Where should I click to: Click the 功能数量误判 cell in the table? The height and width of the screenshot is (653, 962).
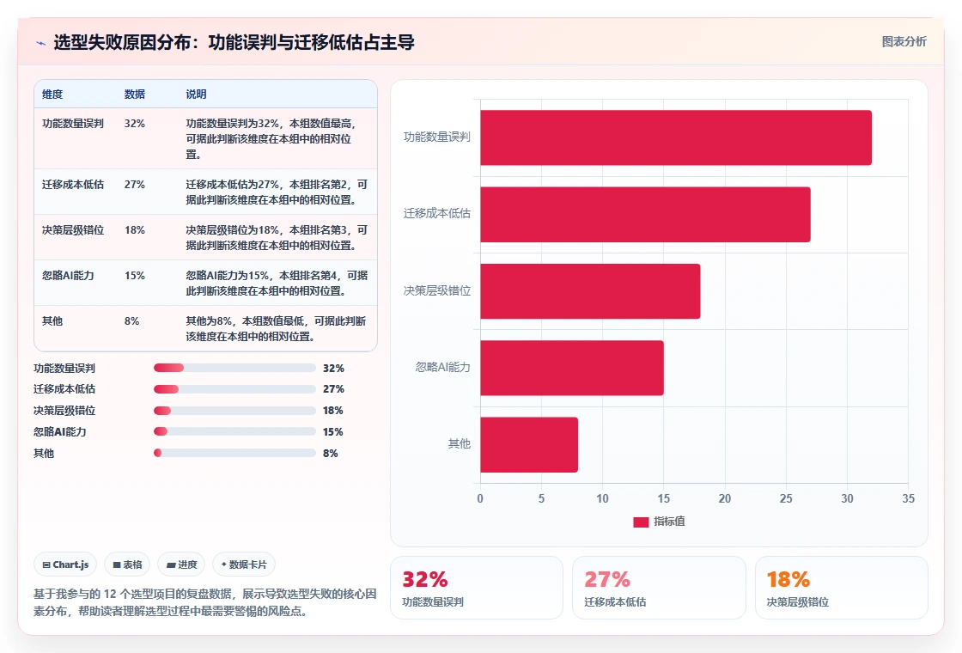[73, 124]
